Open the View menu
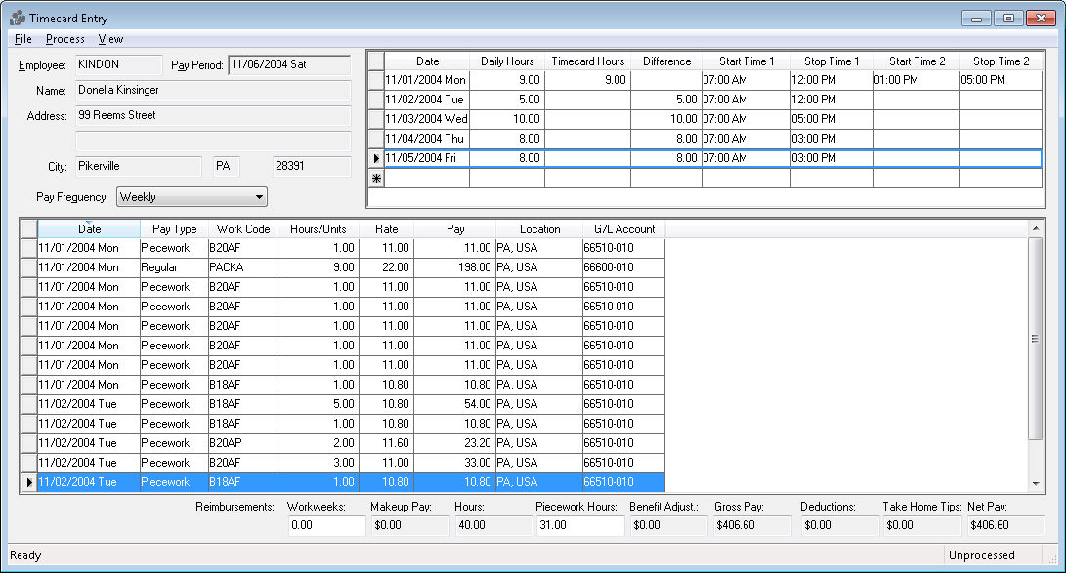This screenshot has height=573, width=1066. 110,39
